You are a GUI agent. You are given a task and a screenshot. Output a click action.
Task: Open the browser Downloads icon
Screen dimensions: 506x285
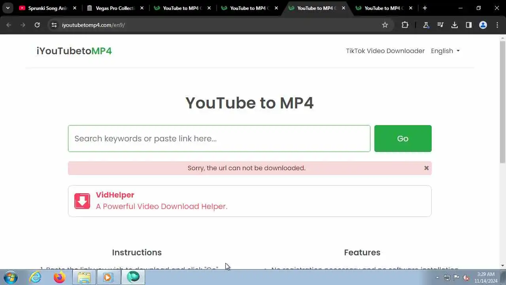coord(455,25)
